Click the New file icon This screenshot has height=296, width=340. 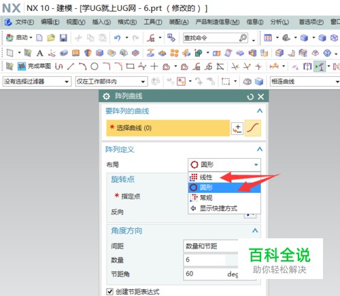click(x=39, y=37)
